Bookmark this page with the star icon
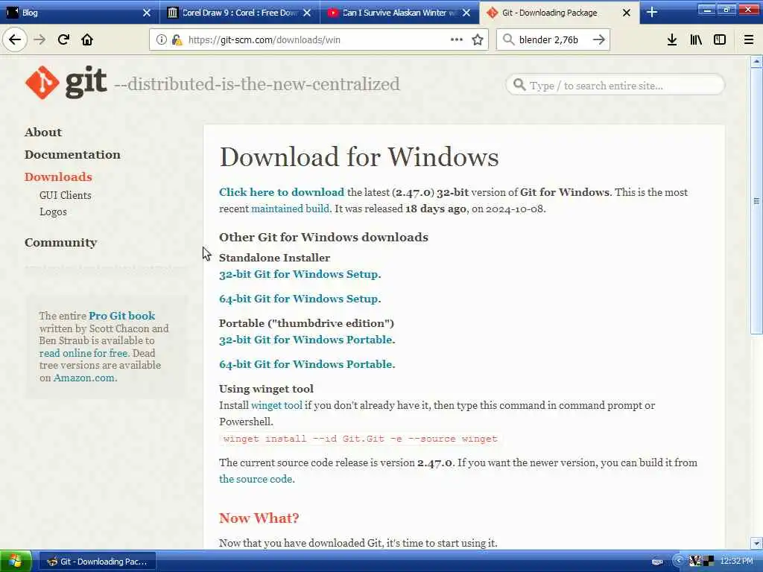Image resolution: width=763 pixels, height=572 pixels. pyautogui.click(x=478, y=40)
